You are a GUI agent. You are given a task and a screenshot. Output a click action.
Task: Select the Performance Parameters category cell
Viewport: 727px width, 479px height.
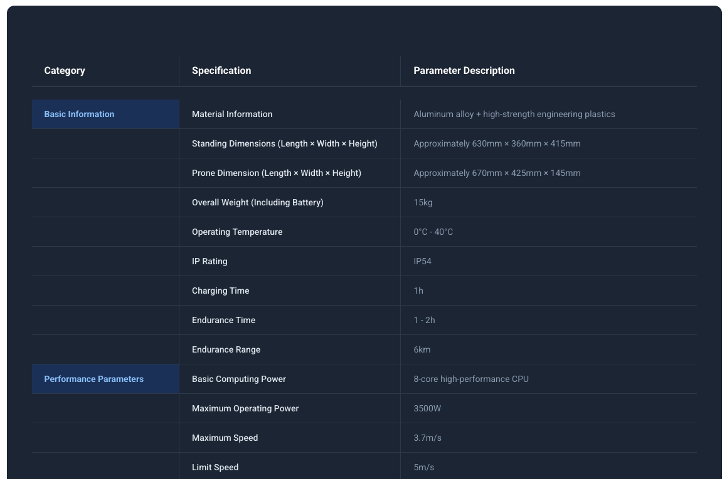93,379
